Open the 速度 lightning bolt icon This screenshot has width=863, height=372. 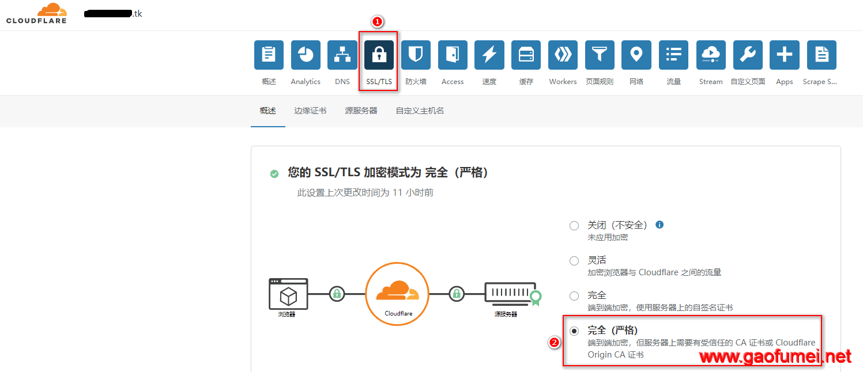489,55
